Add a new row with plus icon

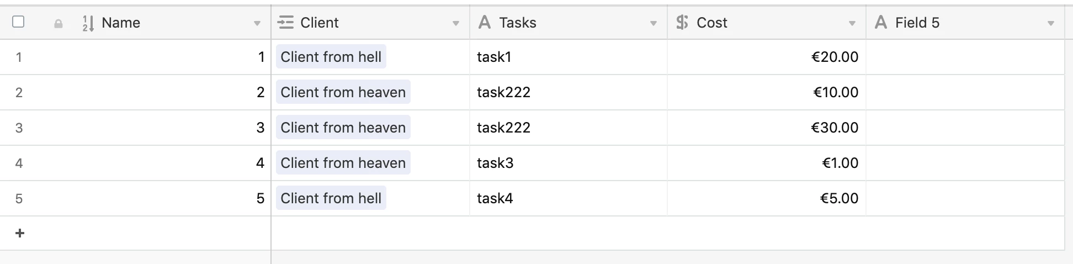coord(20,233)
